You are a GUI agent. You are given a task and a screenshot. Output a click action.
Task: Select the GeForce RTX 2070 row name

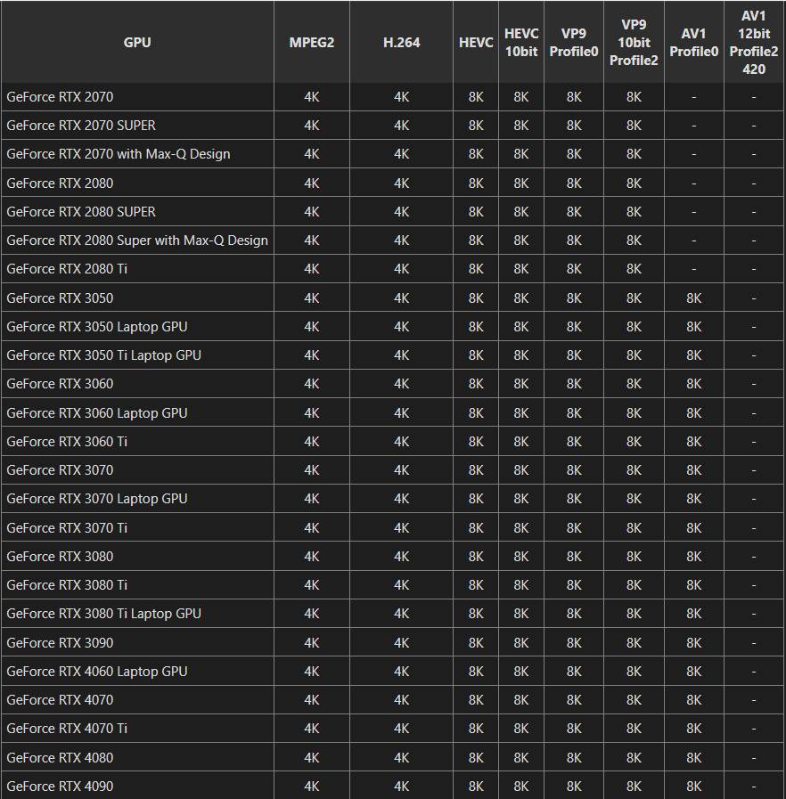[60, 97]
